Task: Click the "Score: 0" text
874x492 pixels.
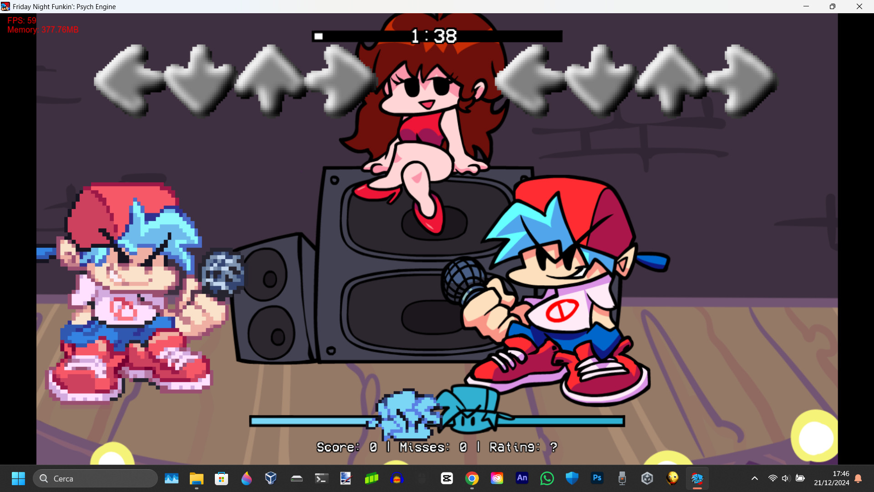Action: (x=347, y=447)
